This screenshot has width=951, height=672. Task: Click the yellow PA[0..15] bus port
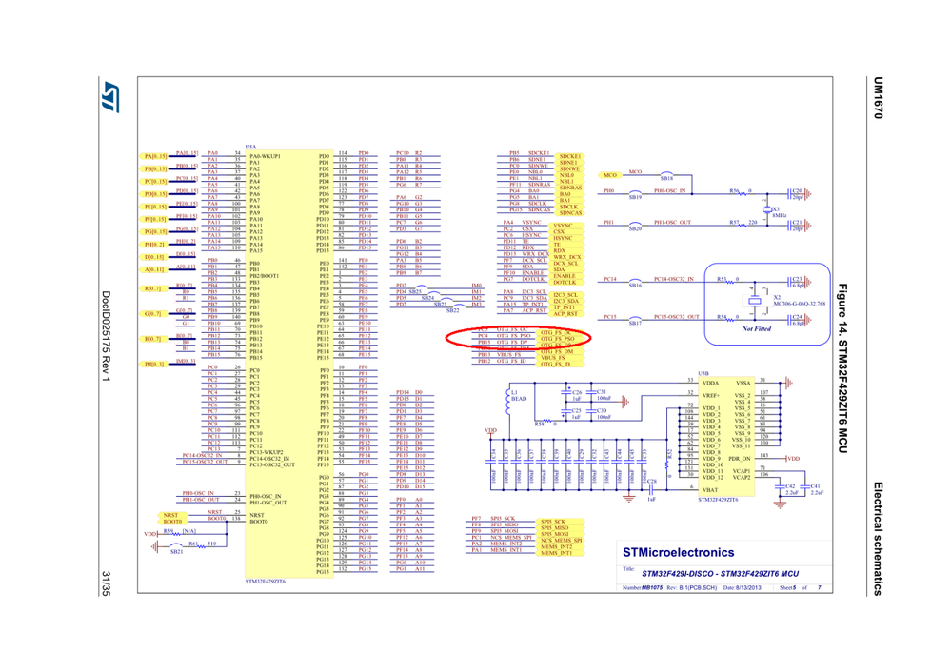[155, 156]
